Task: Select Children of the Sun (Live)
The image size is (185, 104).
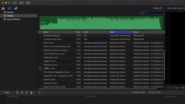Action: click(x=55, y=50)
